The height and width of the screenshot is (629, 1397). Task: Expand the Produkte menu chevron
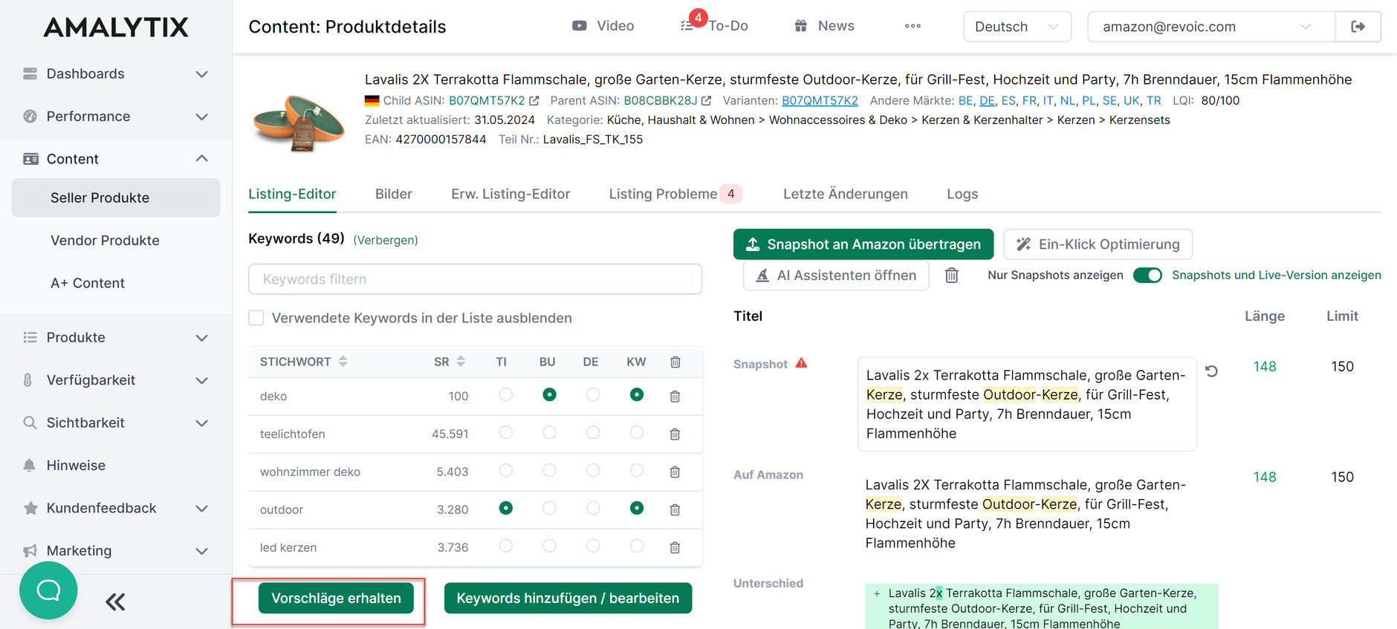201,338
